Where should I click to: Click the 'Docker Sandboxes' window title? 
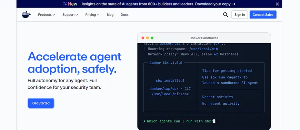[204, 38]
